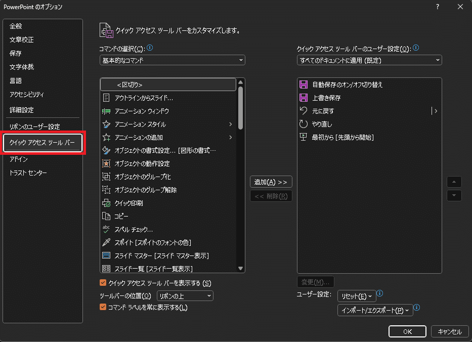Select the やり直し redo icon
472x342 pixels.
pos(304,124)
